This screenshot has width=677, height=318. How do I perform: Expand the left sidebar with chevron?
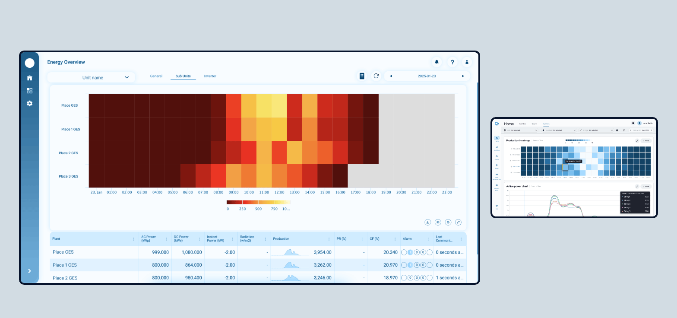(x=29, y=271)
